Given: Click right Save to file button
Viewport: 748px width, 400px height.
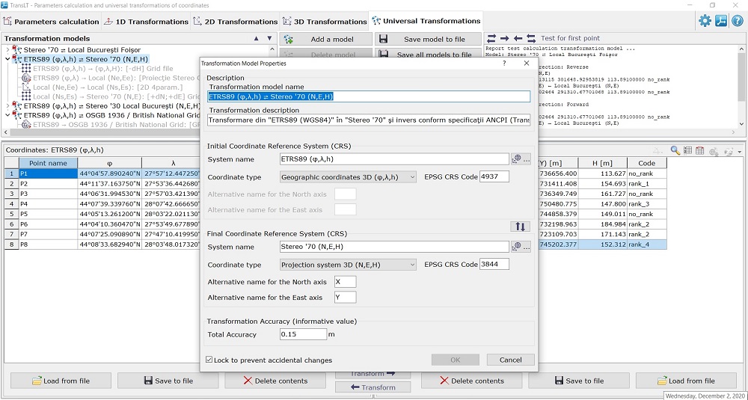Looking at the screenshot, I should (x=579, y=381).
